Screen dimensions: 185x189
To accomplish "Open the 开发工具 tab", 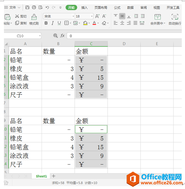I will coord(173,8).
